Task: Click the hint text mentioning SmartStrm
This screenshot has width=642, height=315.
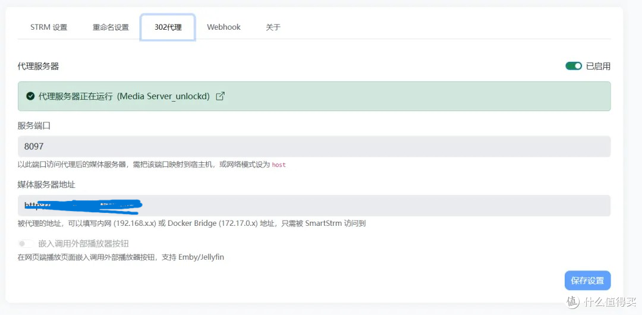Action: pos(191,223)
